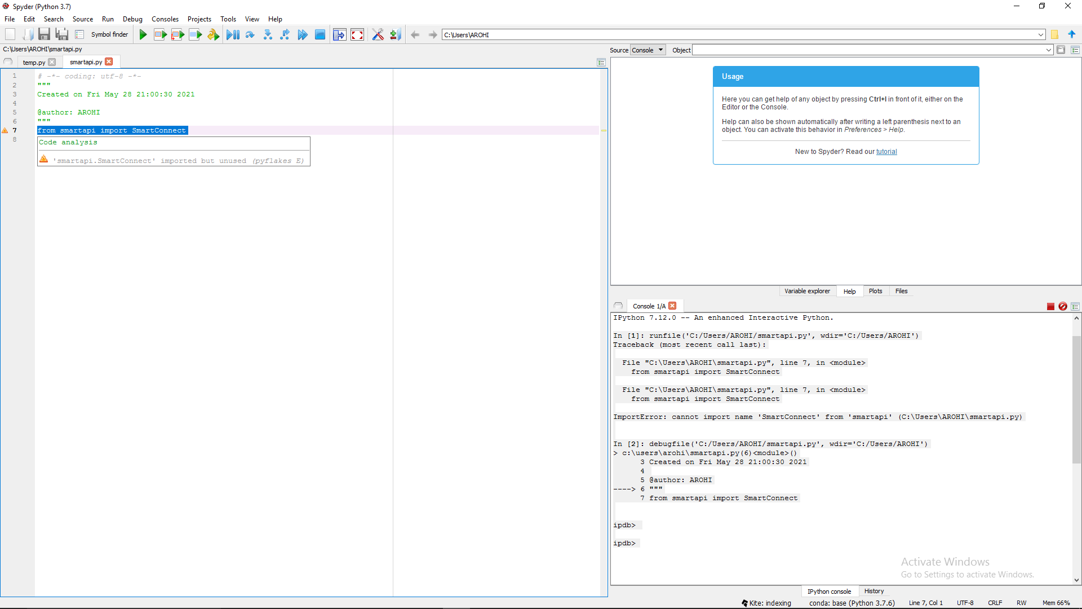Open Projects menu

pos(199,19)
